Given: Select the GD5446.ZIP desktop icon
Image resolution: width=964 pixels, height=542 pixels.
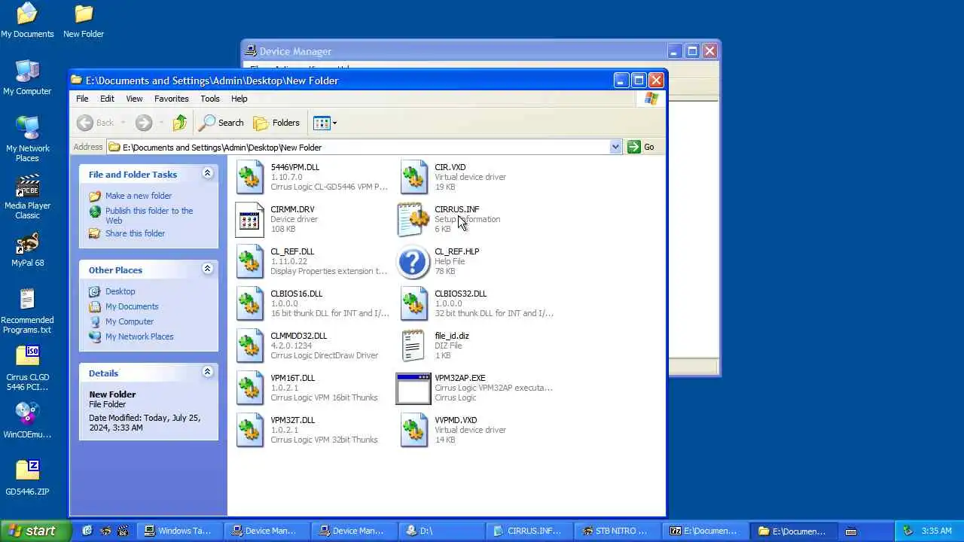Looking at the screenshot, I should tap(27, 478).
